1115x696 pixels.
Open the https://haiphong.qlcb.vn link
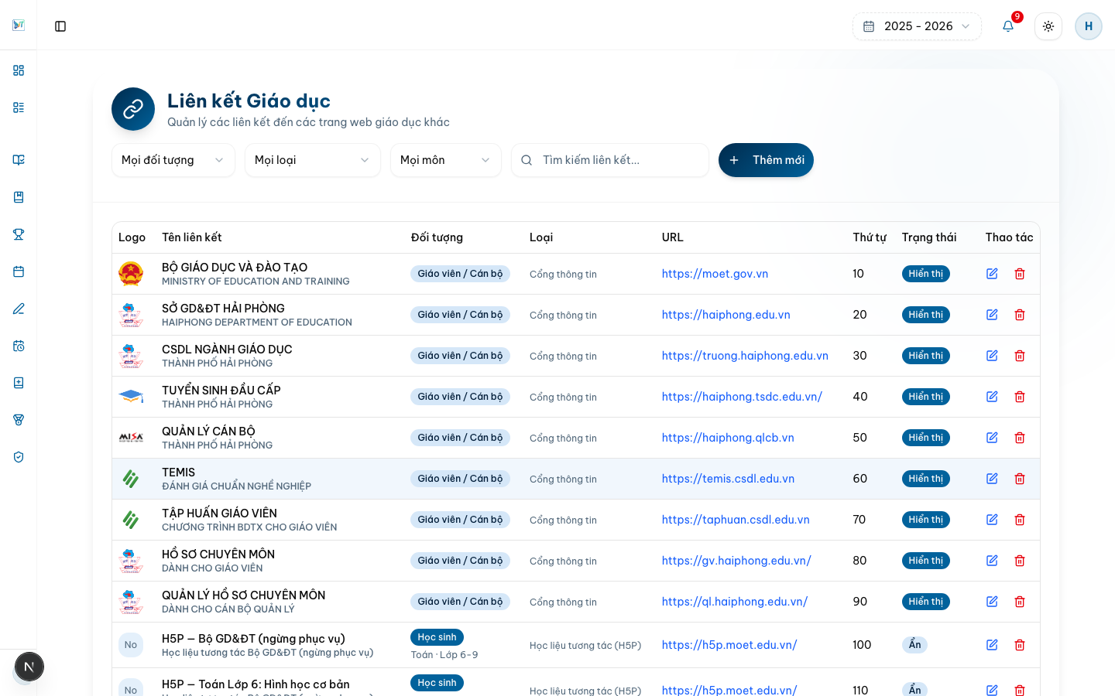click(728, 438)
